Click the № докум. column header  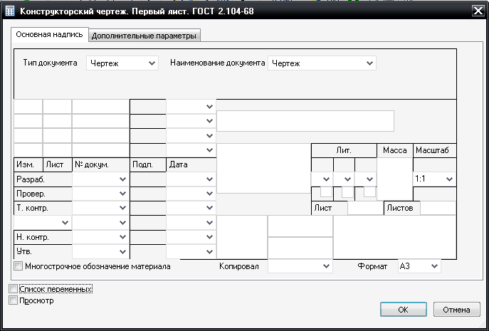(100, 164)
